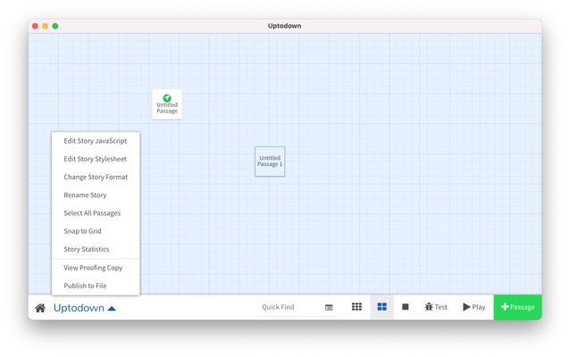The width and height of the screenshot is (570, 357).
Task: Maximize window with green button
Action: tap(55, 26)
